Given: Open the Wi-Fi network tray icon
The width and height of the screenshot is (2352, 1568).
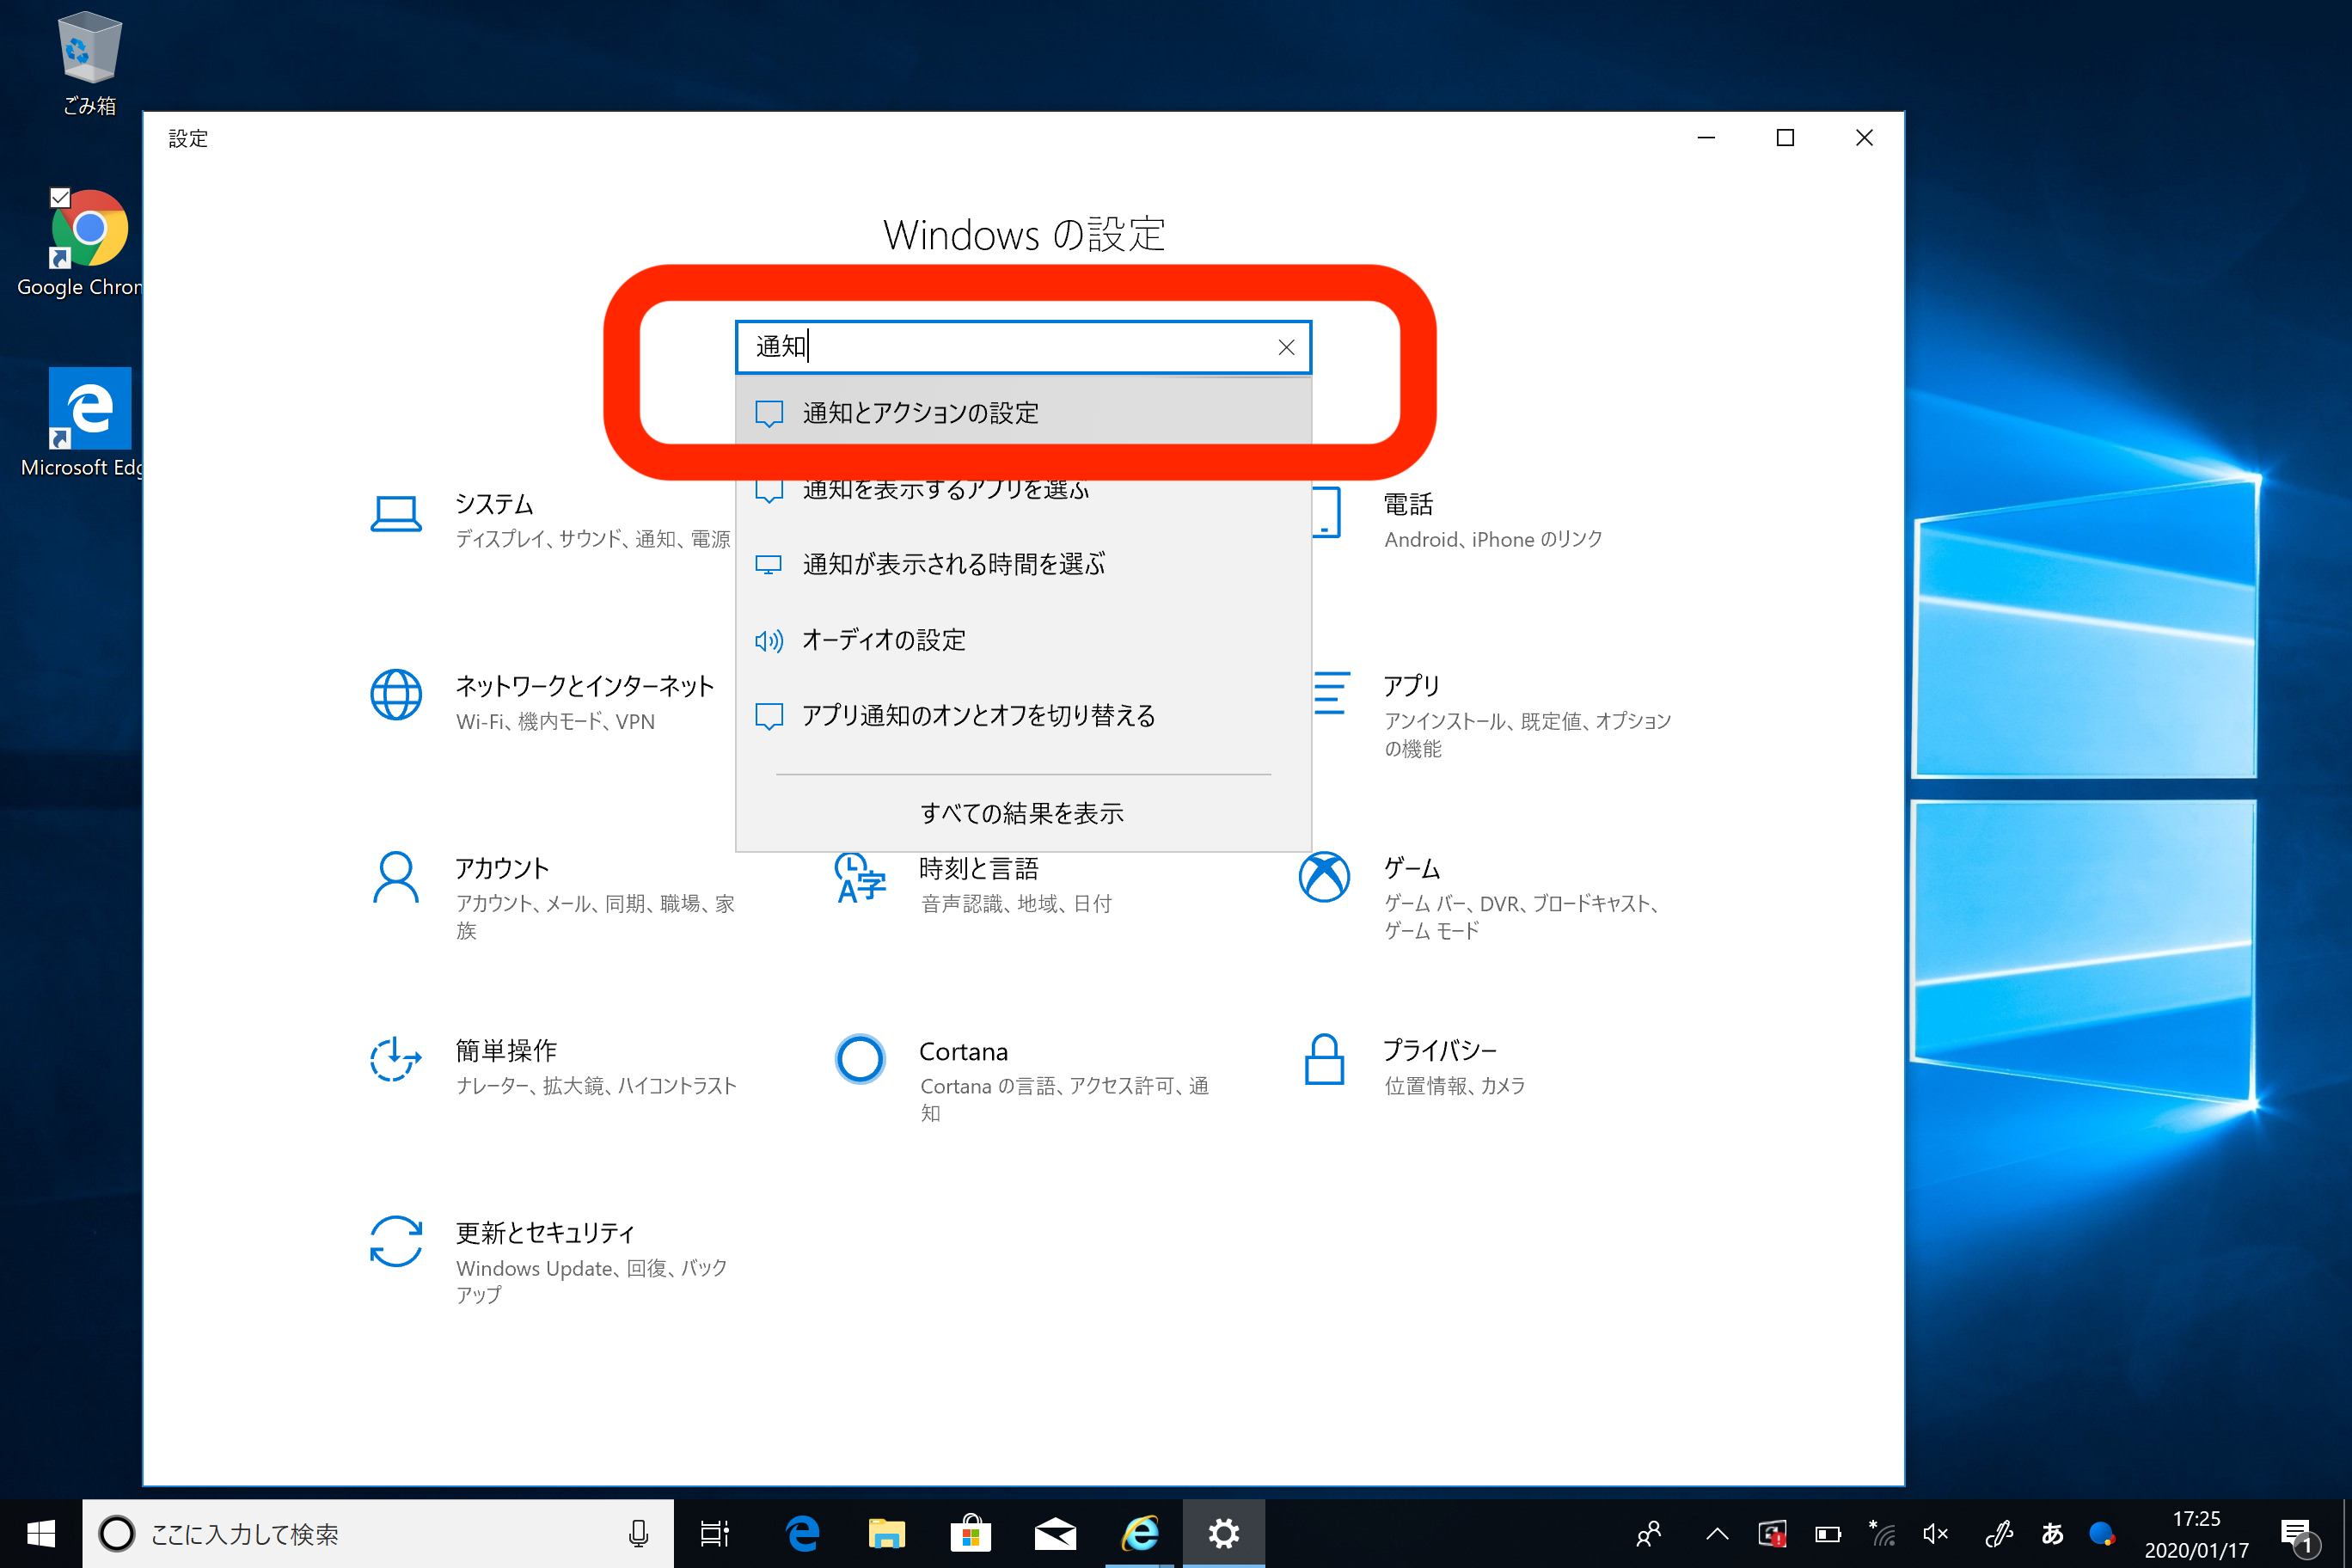Looking at the screenshot, I should coord(1882,1533).
